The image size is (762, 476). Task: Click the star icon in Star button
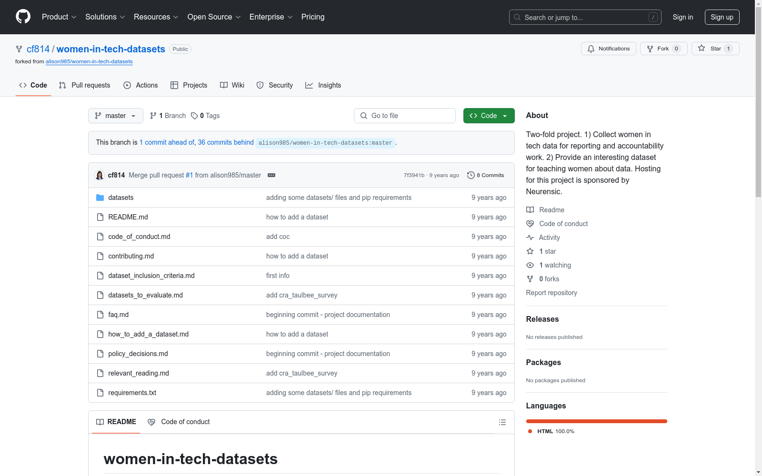[x=702, y=48]
